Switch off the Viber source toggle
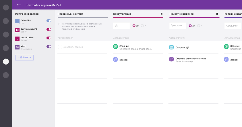Screen dimensions: 242x127 pyautogui.click(x=49, y=47)
